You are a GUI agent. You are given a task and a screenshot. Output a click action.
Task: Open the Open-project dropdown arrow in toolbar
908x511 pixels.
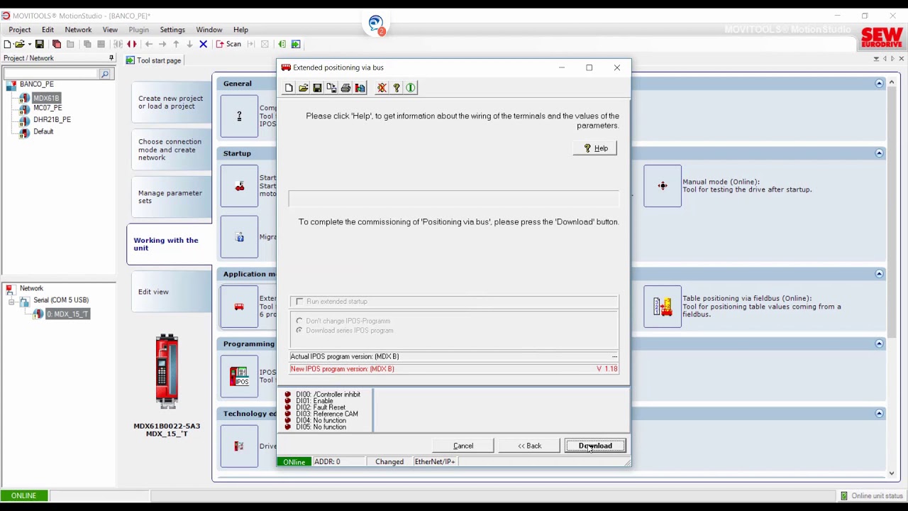[28, 44]
